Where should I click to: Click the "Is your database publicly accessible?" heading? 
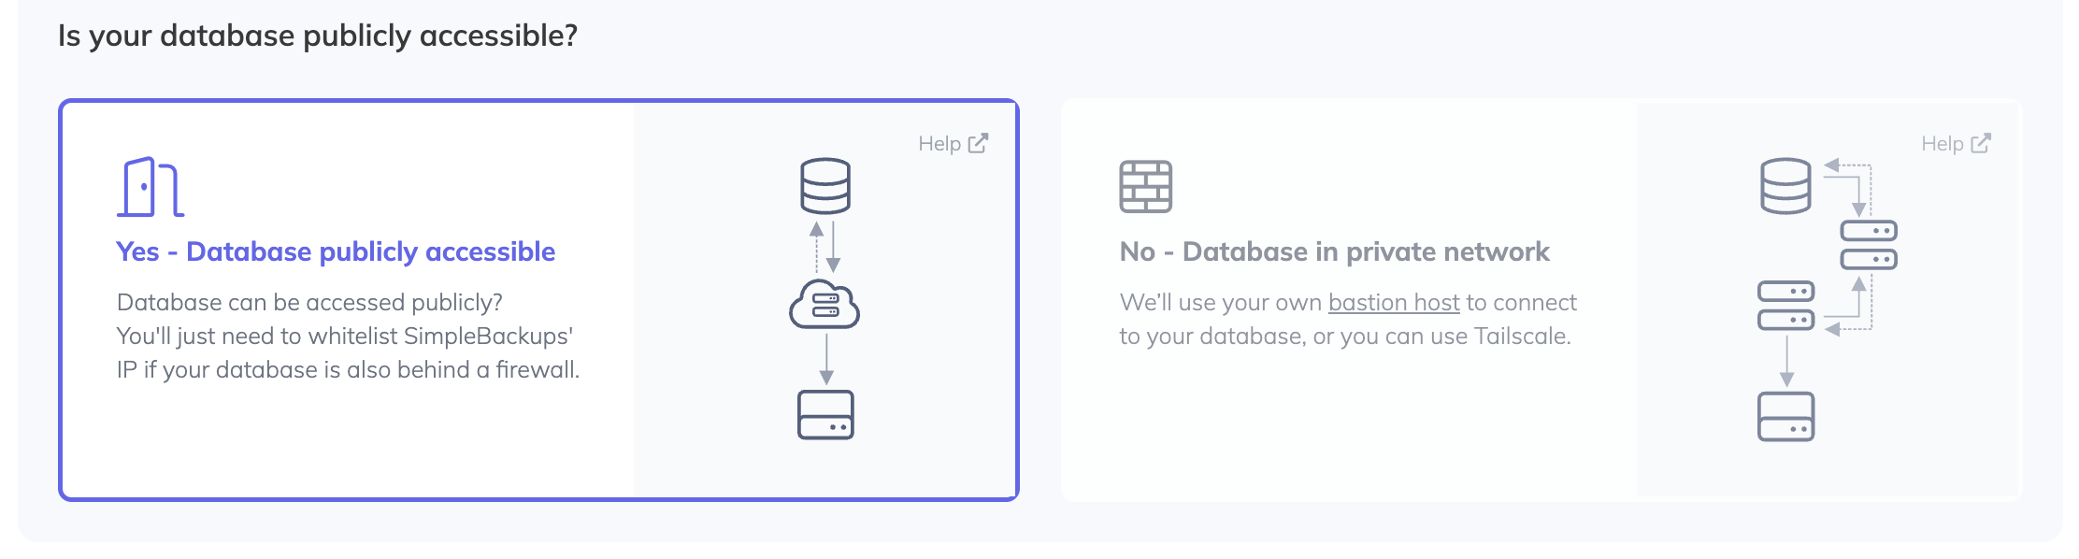[x=318, y=36]
